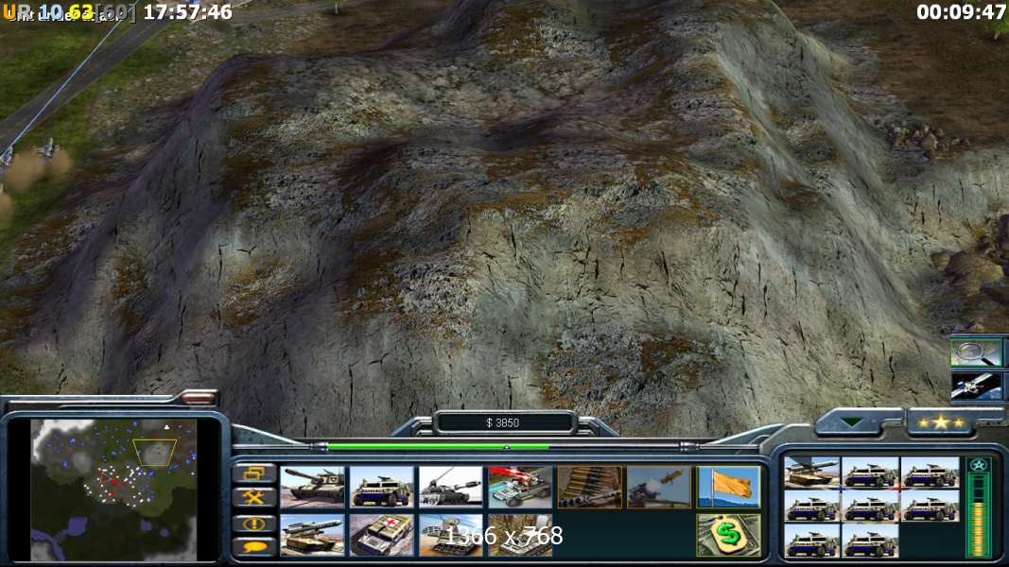Image resolution: width=1009 pixels, height=567 pixels.
Task: Activate the magnifying glass special power
Action: point(976,352)
